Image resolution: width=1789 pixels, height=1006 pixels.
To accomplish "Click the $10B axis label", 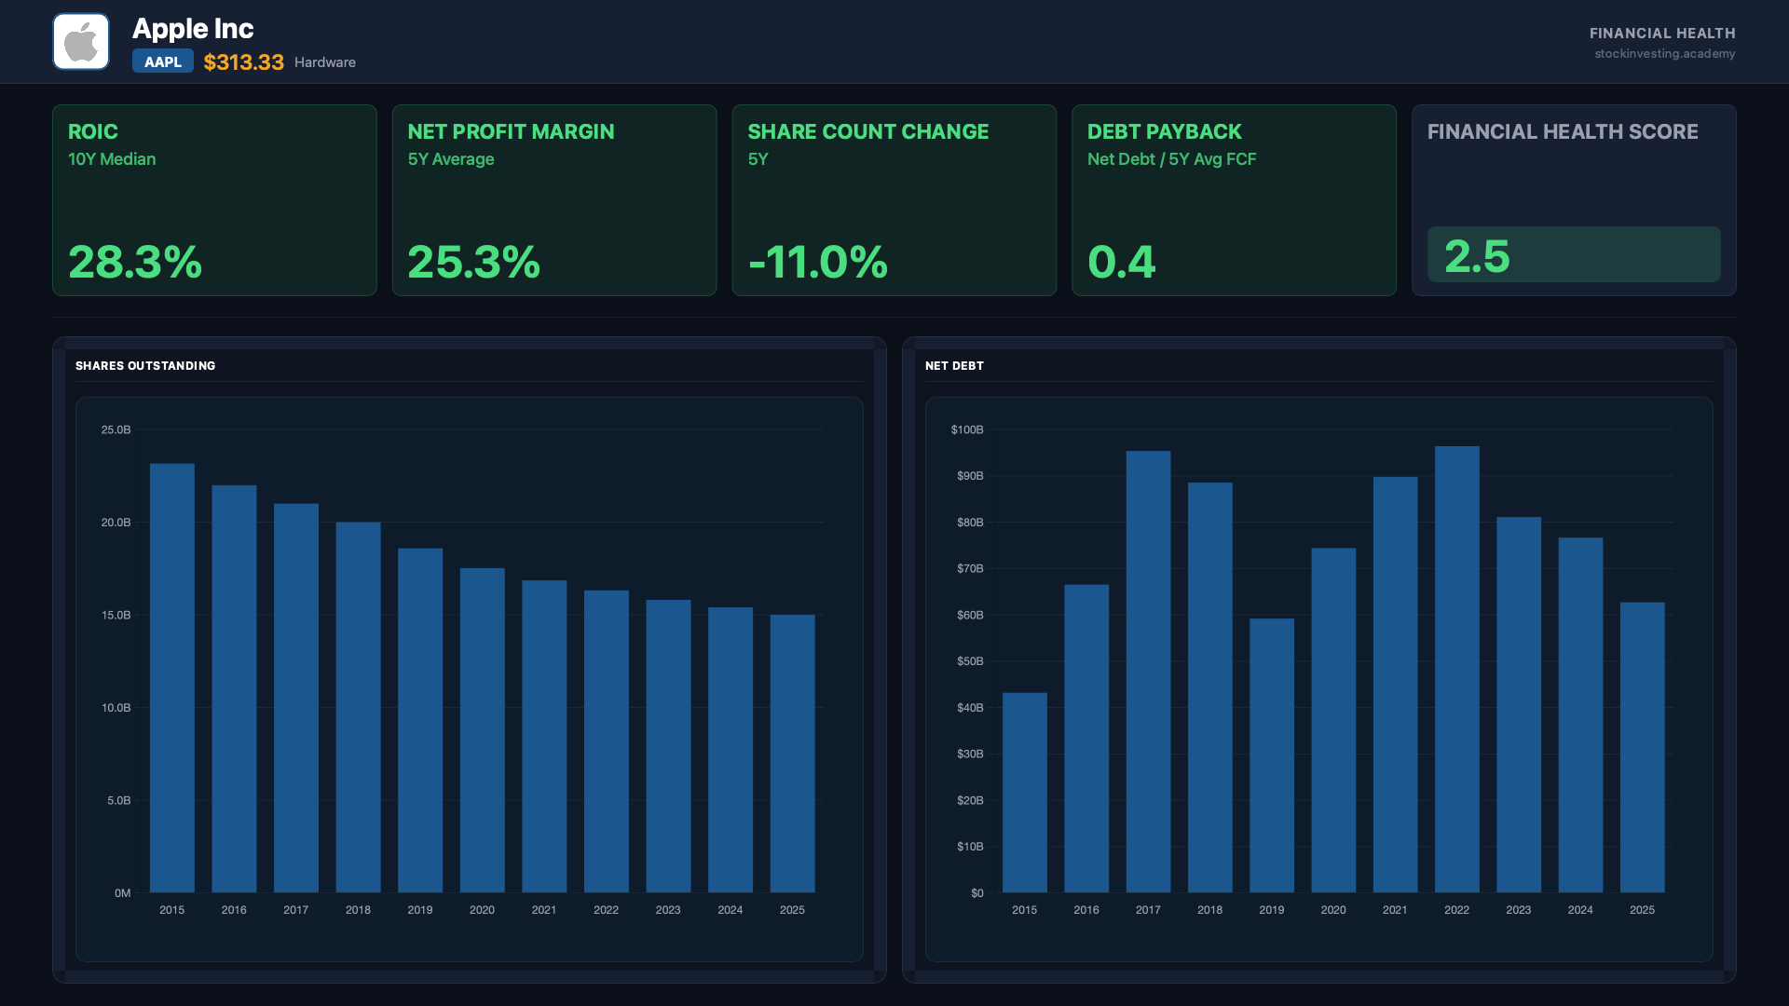I will coord(970,847).
